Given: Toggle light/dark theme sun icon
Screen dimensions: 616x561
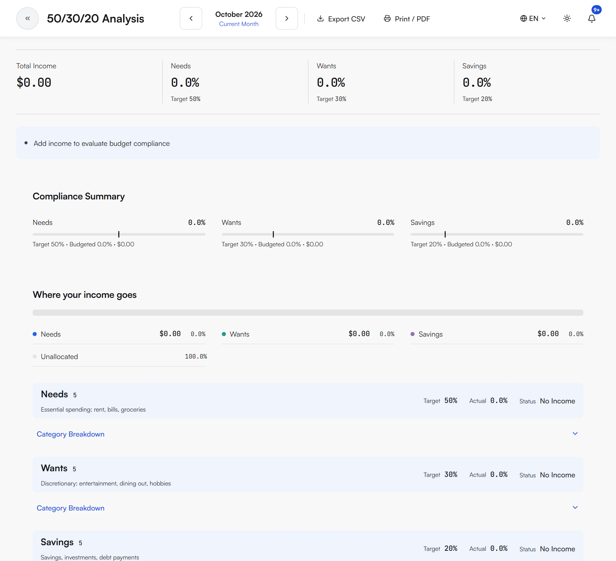Looking at the screenshot, I should [x=567, y=18].
